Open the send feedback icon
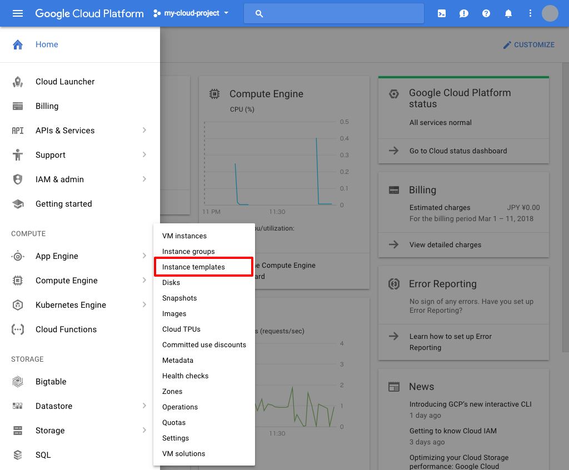 click(464, 13)
